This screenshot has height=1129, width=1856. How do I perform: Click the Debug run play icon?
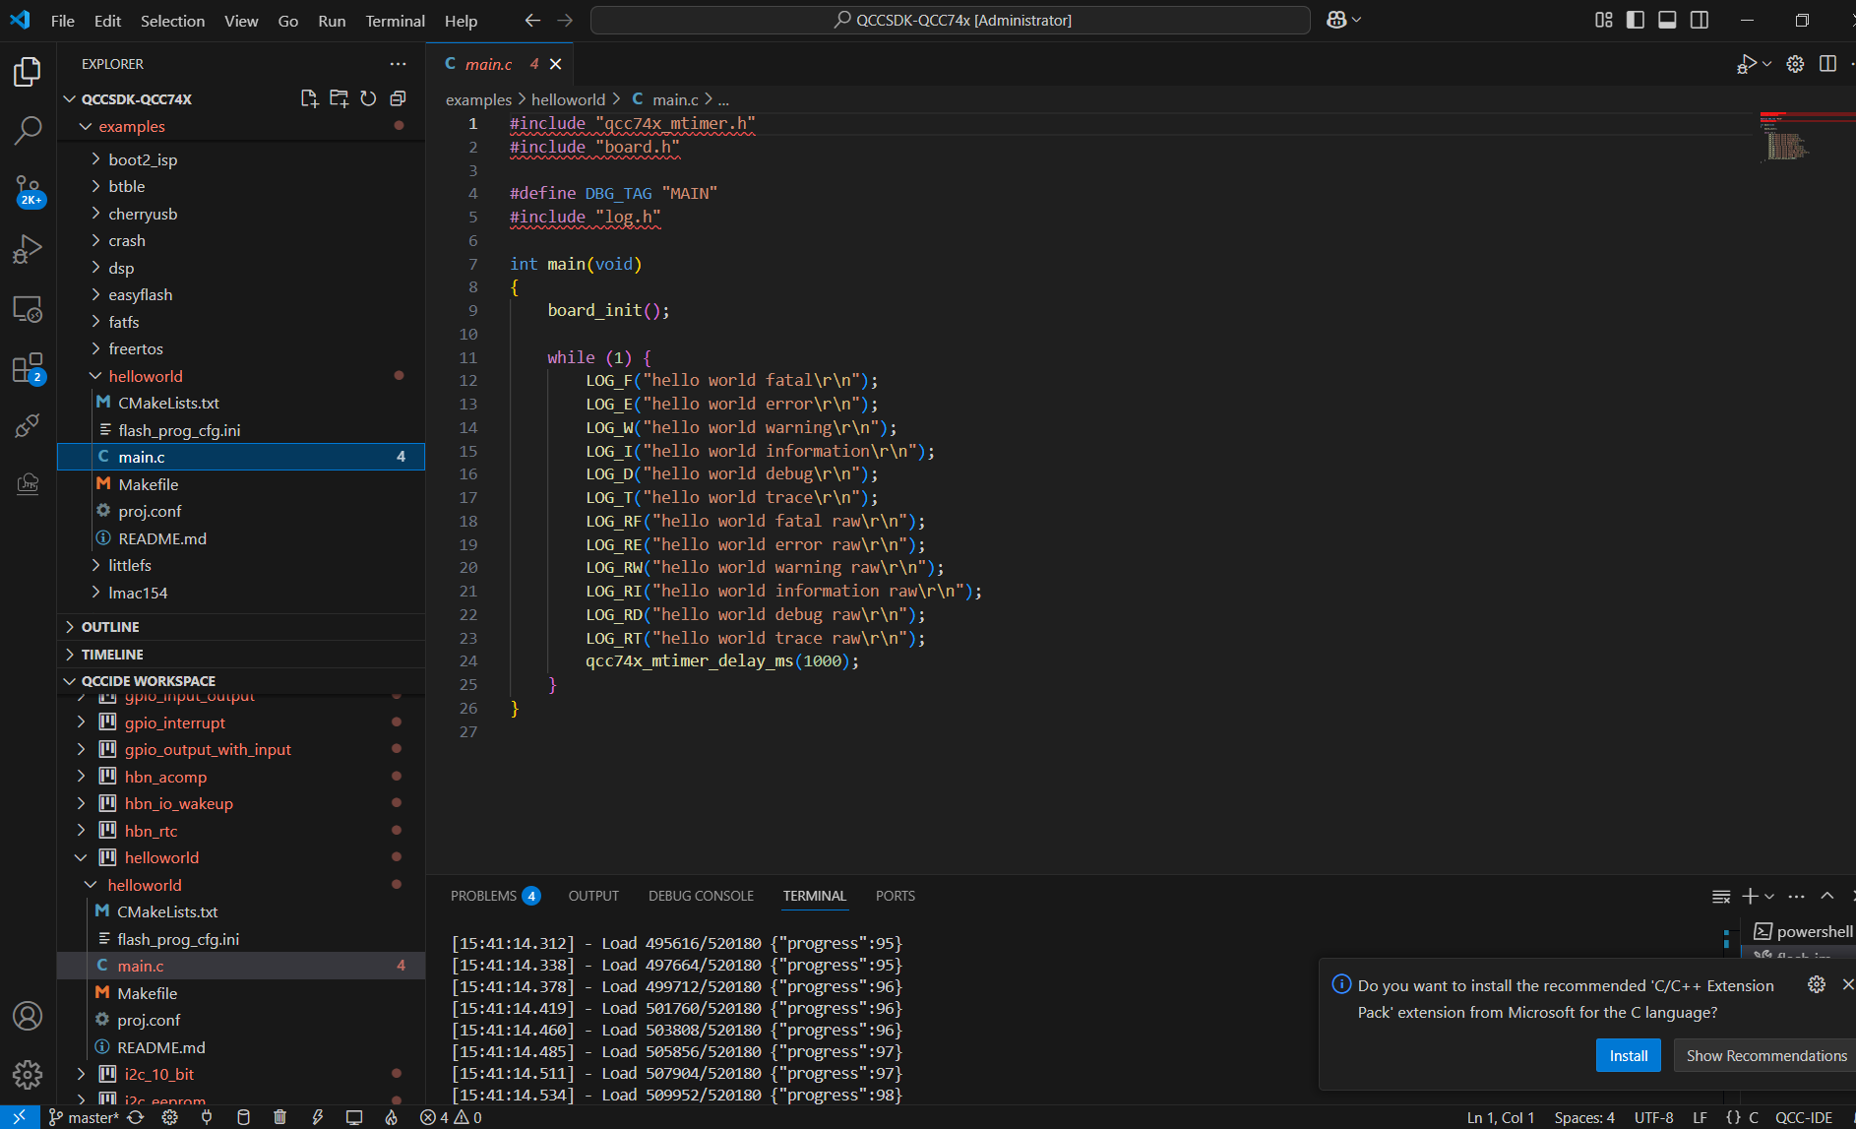point(1747,64)
